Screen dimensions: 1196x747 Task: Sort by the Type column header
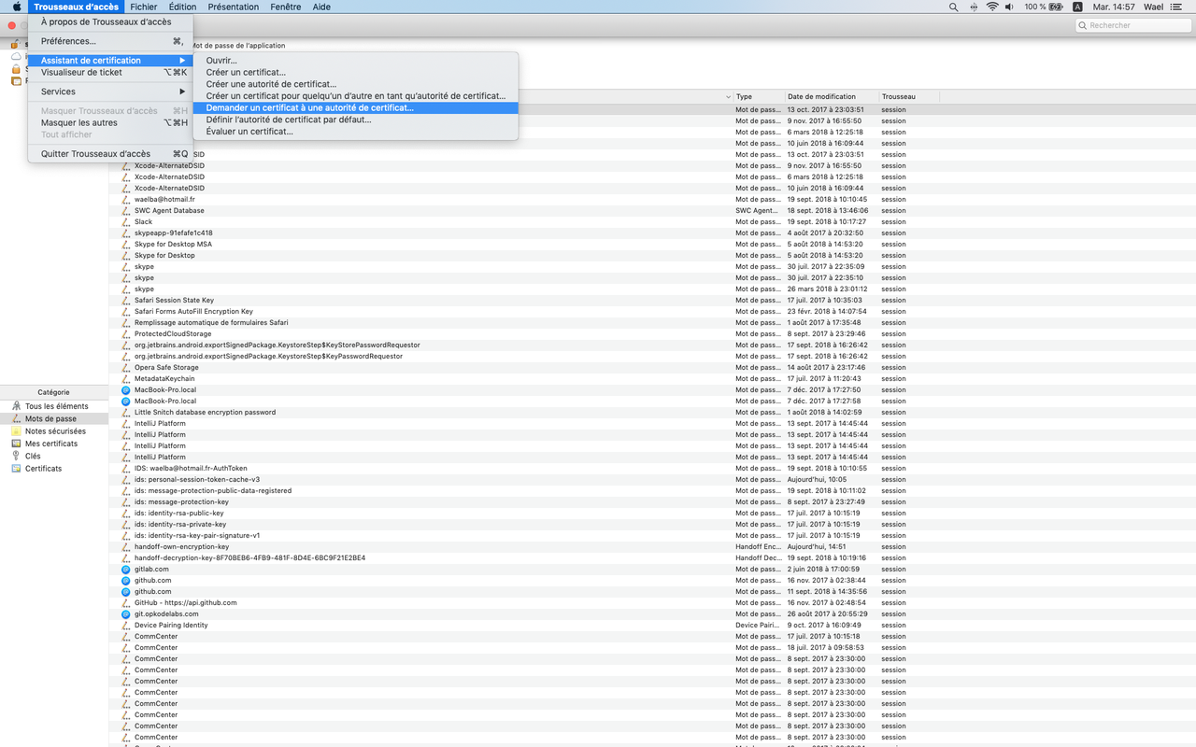point(757,97)
